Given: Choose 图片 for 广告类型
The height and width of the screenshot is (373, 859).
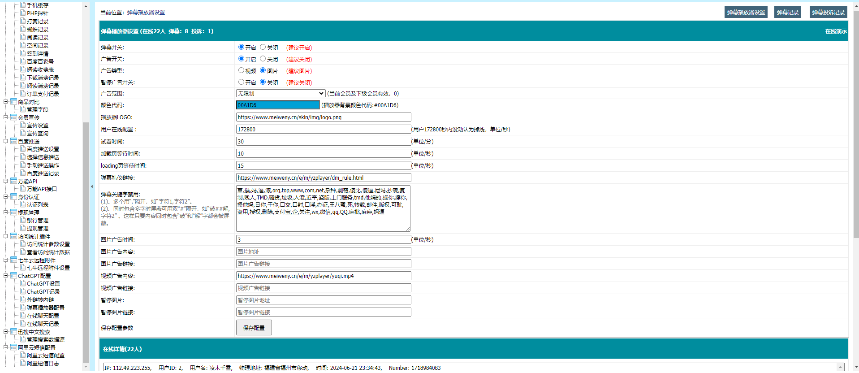Looking at the screenshot, I should point(263,70).
